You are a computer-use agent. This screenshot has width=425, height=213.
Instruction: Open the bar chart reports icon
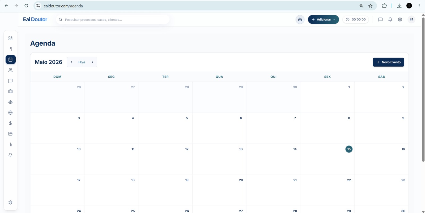coord(10,145)
